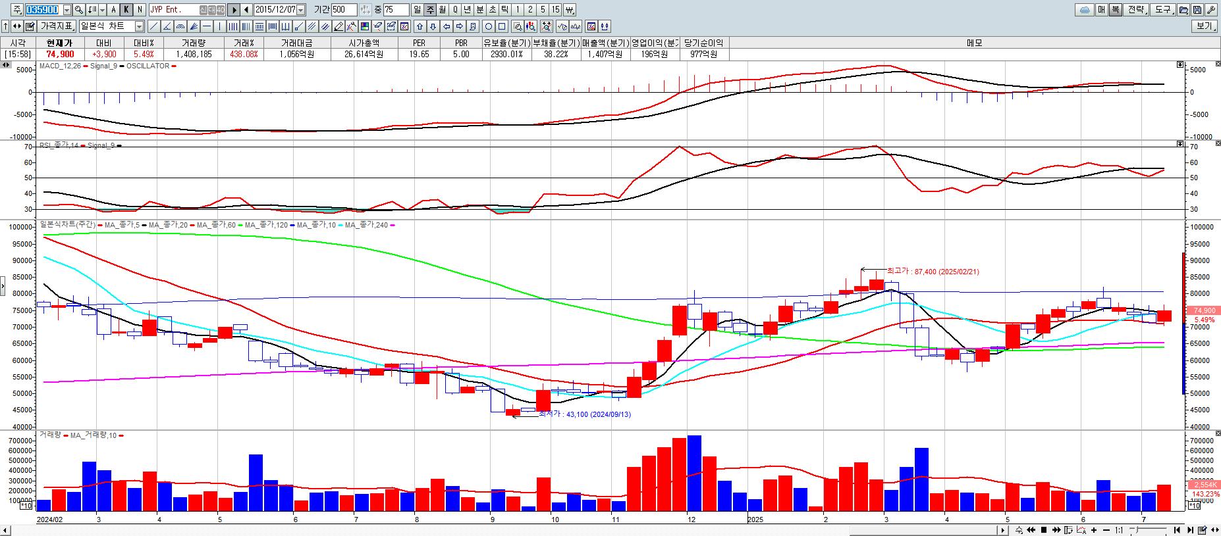Switch to the 년 yearly period

(467, 10)
